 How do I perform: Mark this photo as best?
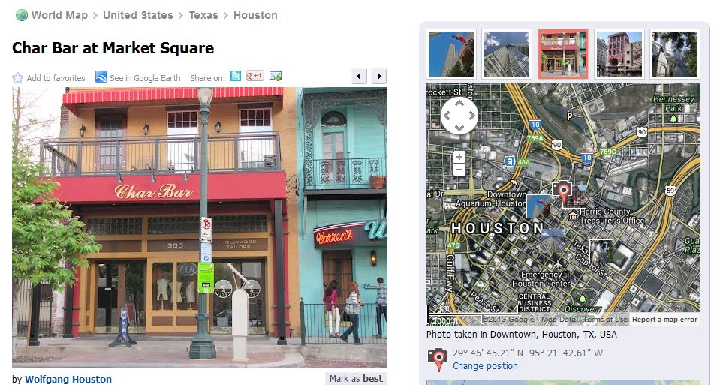[x=356, y=379]
